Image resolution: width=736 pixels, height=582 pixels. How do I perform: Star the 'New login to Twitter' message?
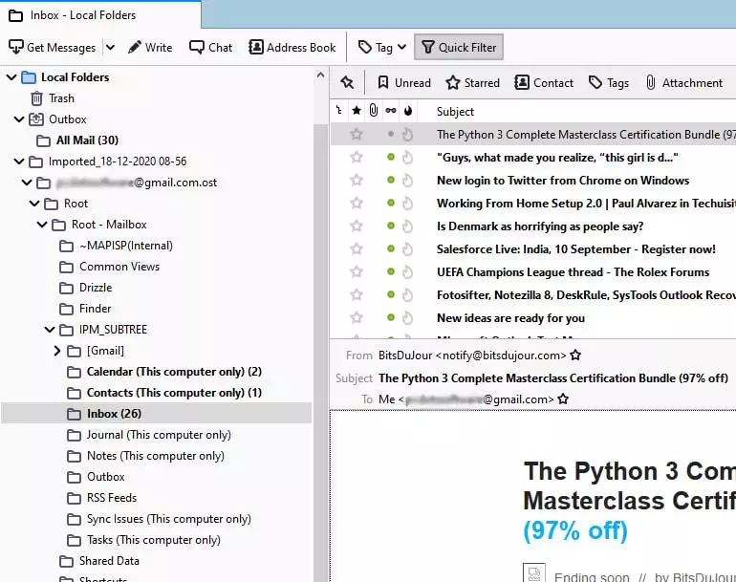[x=357, y=181]
